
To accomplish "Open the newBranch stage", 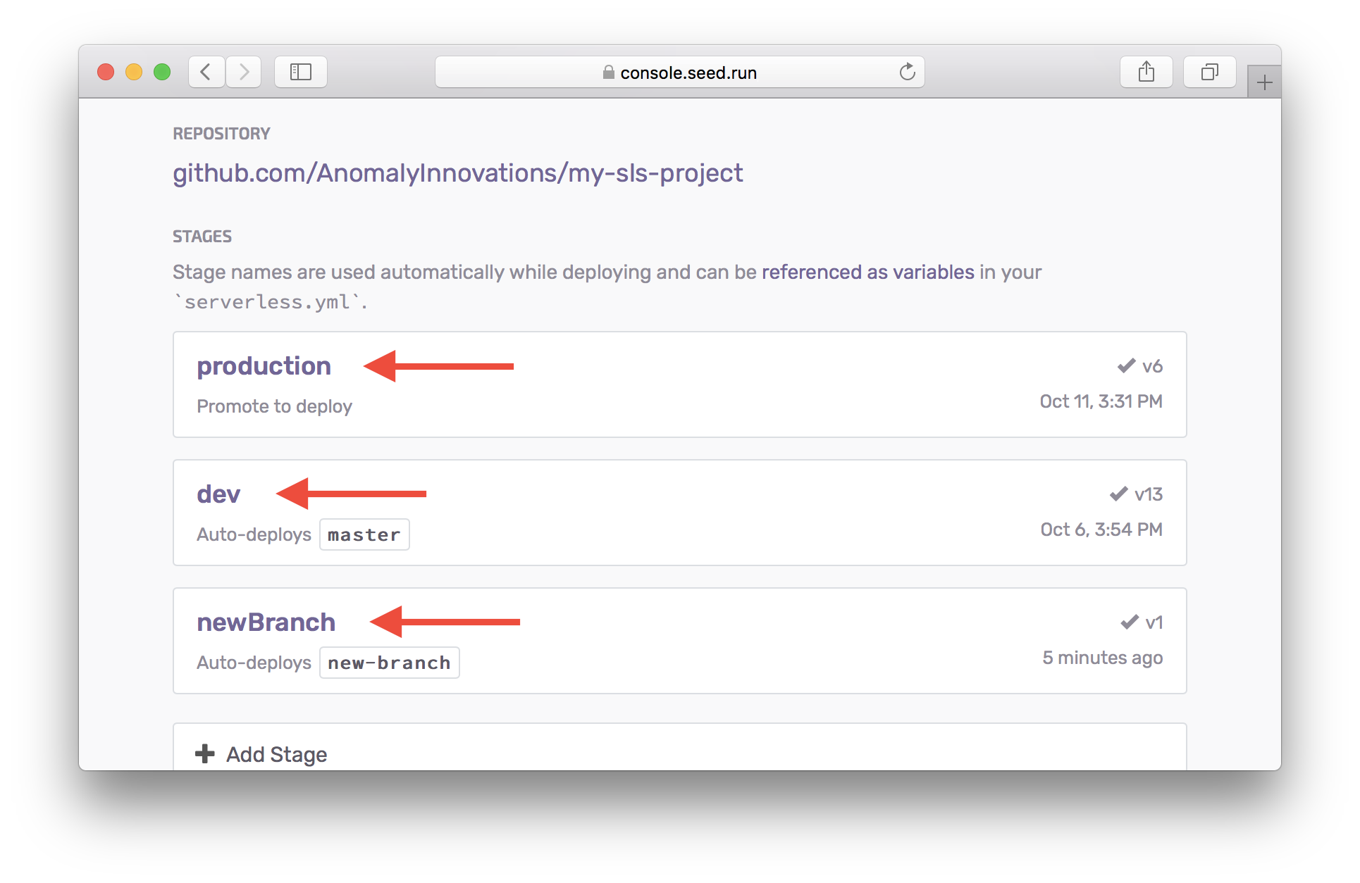I will [266, 622].
